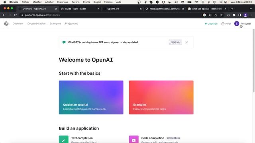Click the Text completion pencil icon
255x143 pixels.
point(64,139)
